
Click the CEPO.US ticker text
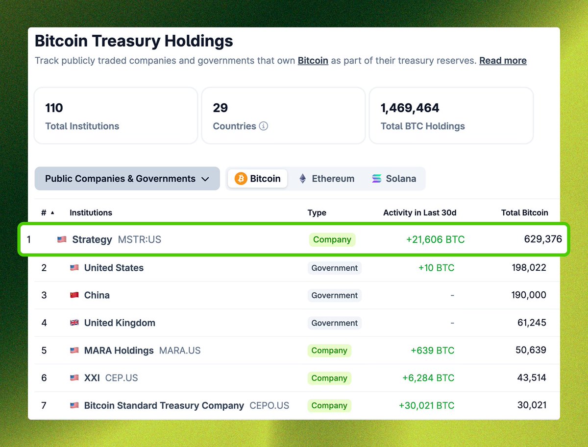269,406
